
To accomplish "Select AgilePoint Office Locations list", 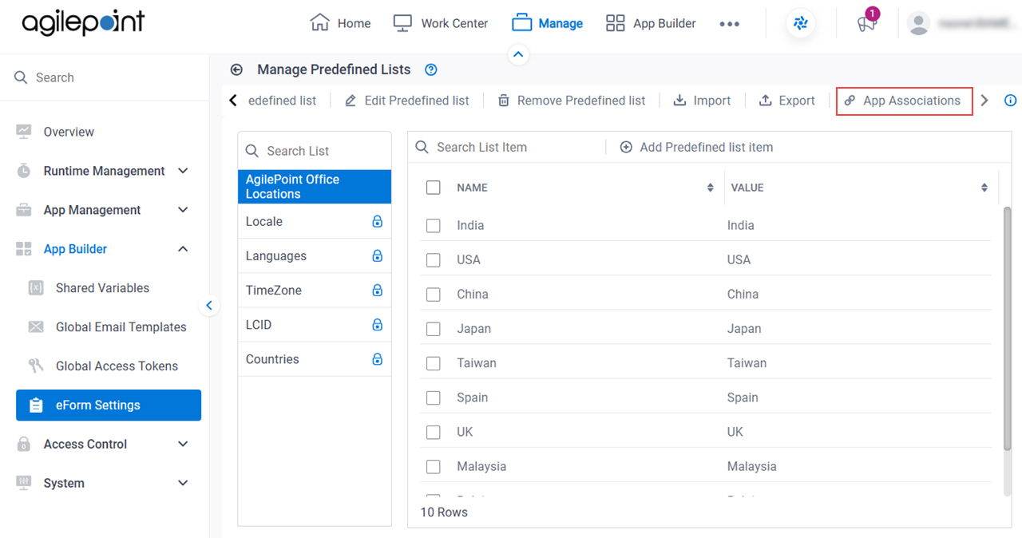I will click(315, 187).
